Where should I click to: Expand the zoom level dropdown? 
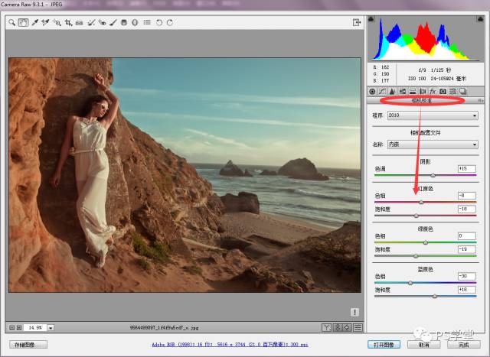tap(51, 327)
